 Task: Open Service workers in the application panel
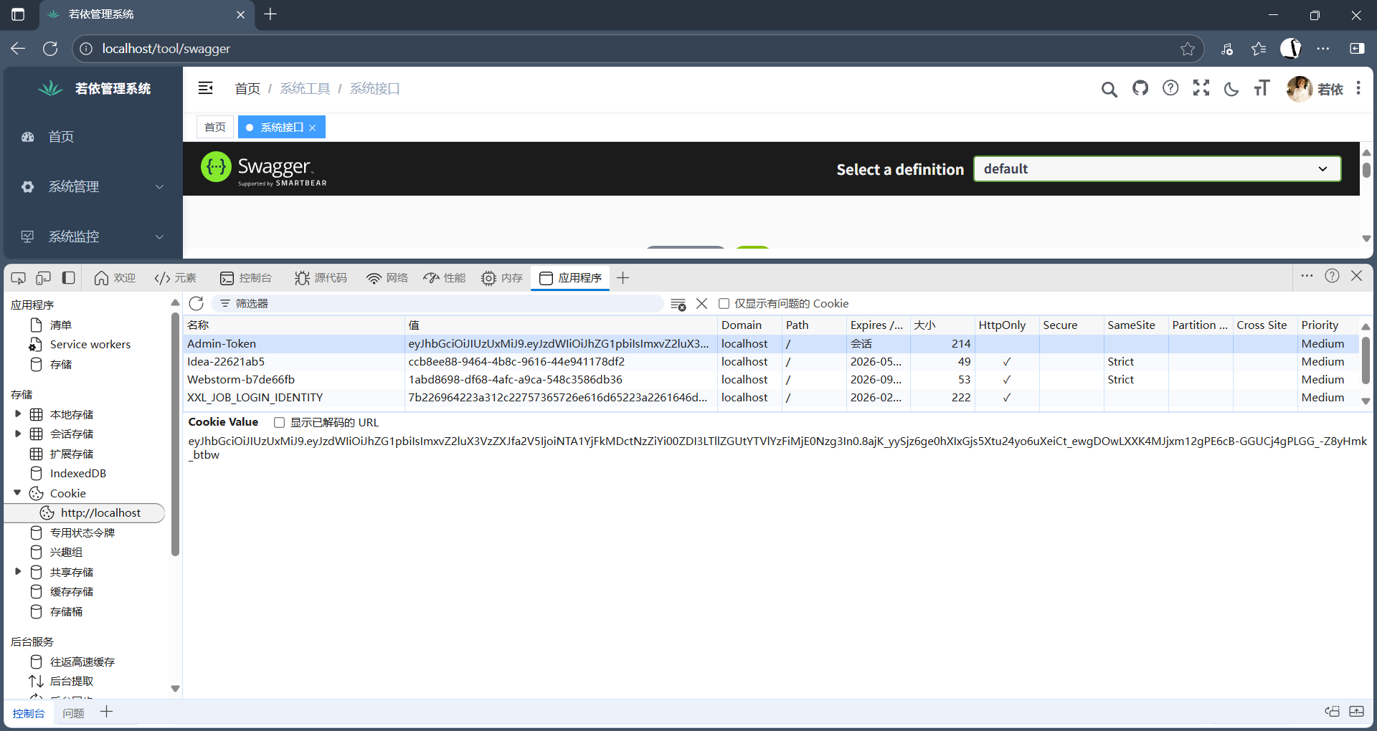[90, 345]
